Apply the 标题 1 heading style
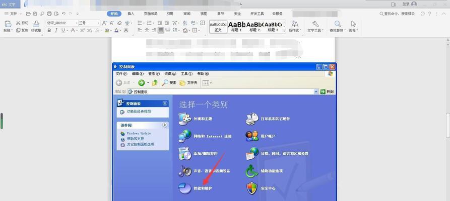The image size is (450, 201). point(237,27)
